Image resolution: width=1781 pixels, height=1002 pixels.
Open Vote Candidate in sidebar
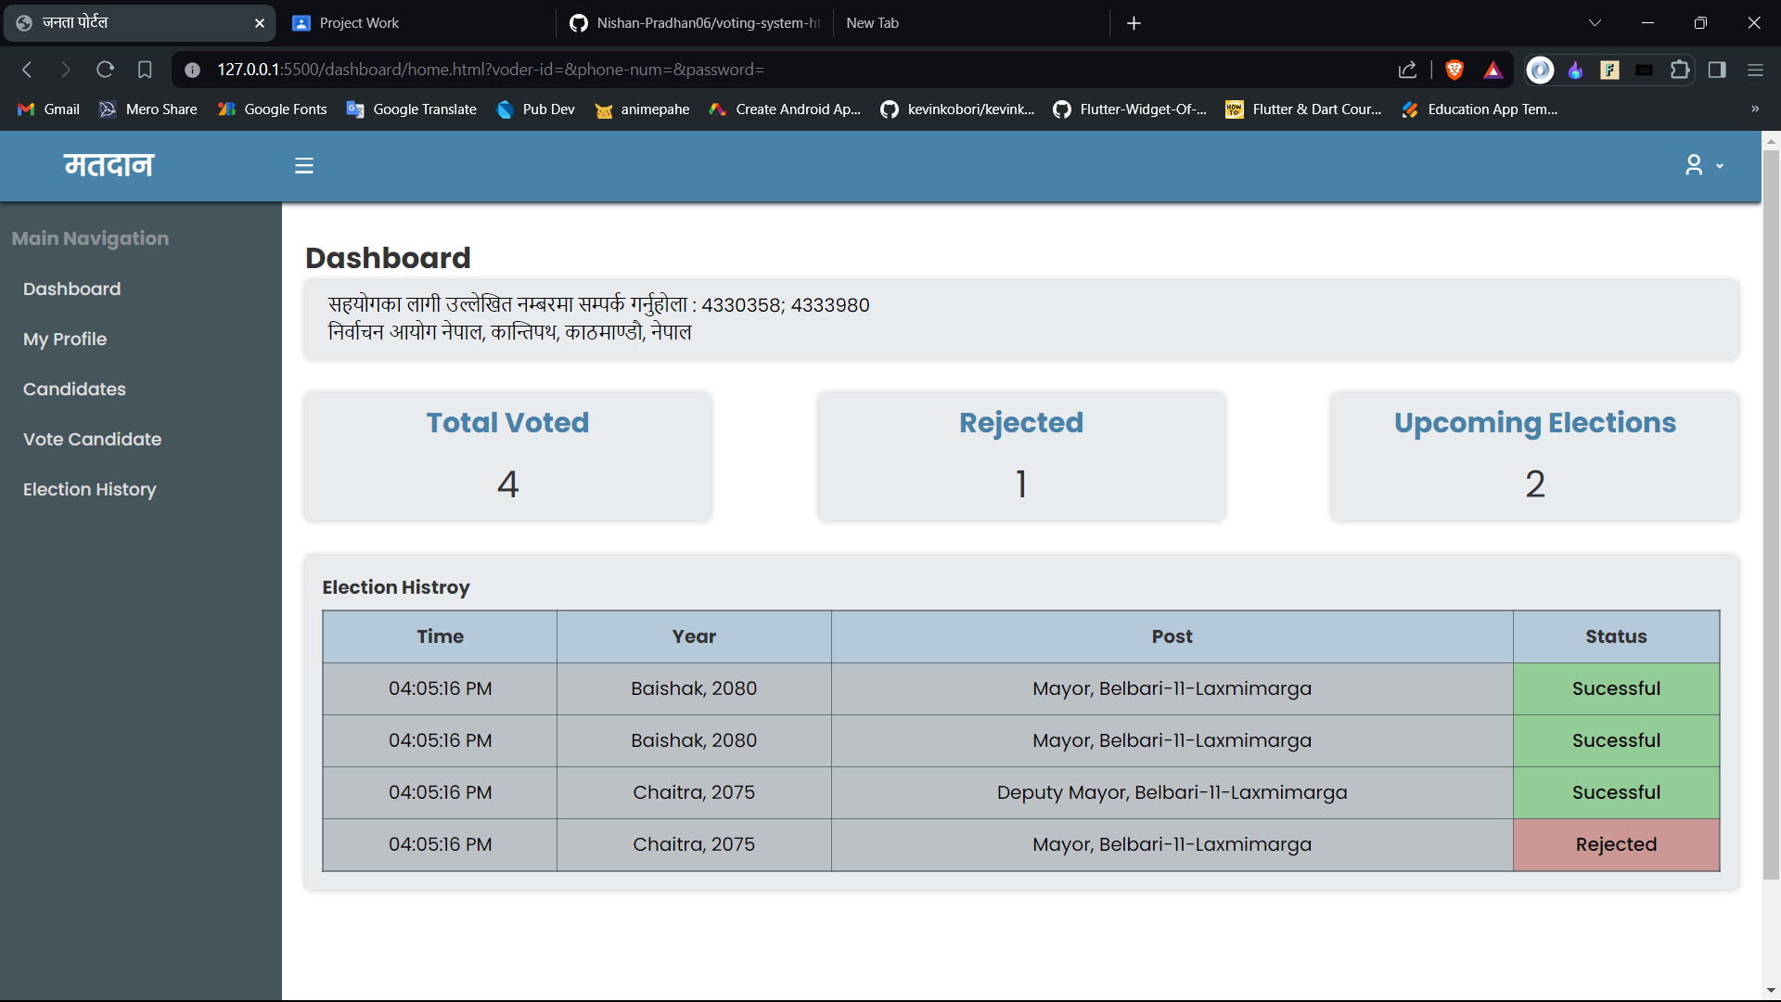92,439
